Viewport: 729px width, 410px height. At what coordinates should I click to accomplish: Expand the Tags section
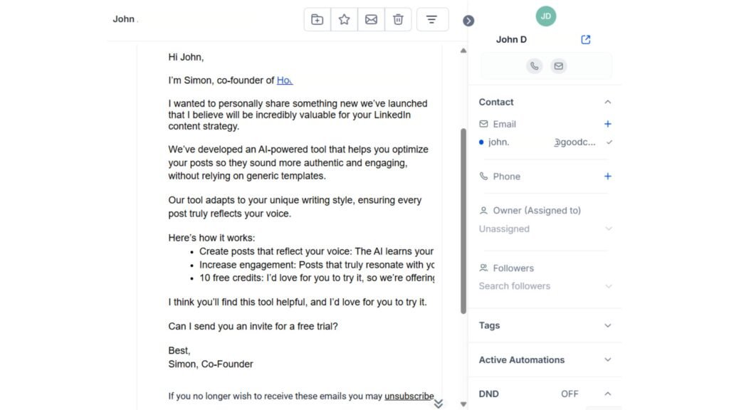click(607, 325)
